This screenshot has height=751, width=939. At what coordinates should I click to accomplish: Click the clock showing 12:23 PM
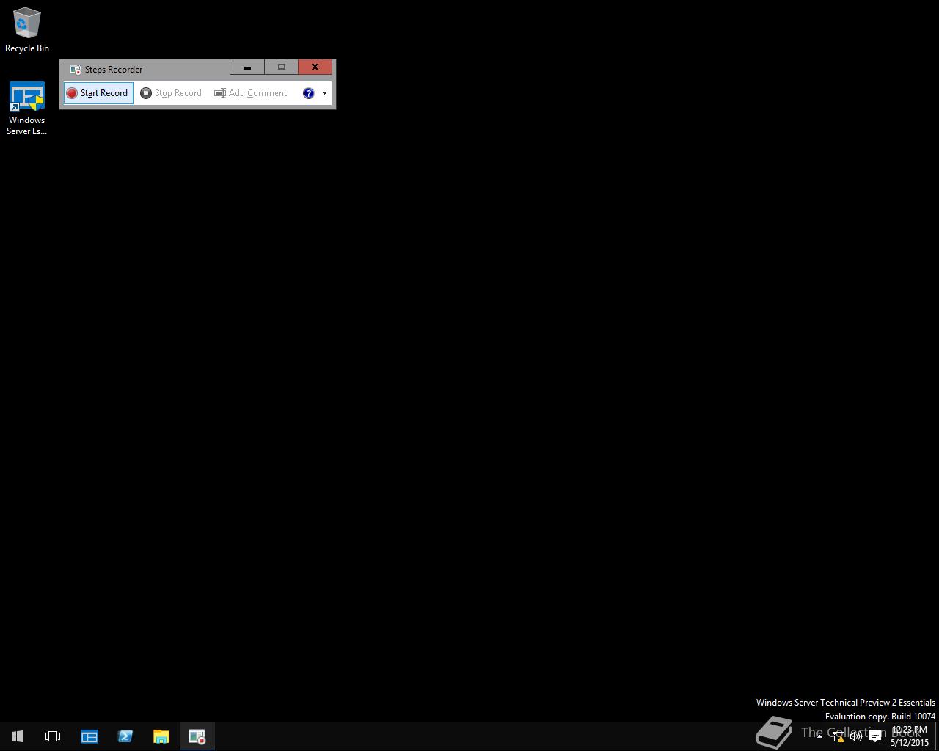click(910, 736)
